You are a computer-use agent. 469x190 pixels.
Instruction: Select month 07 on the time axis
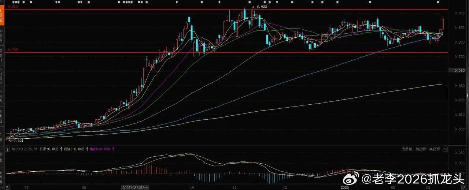(x=26, y=187)
